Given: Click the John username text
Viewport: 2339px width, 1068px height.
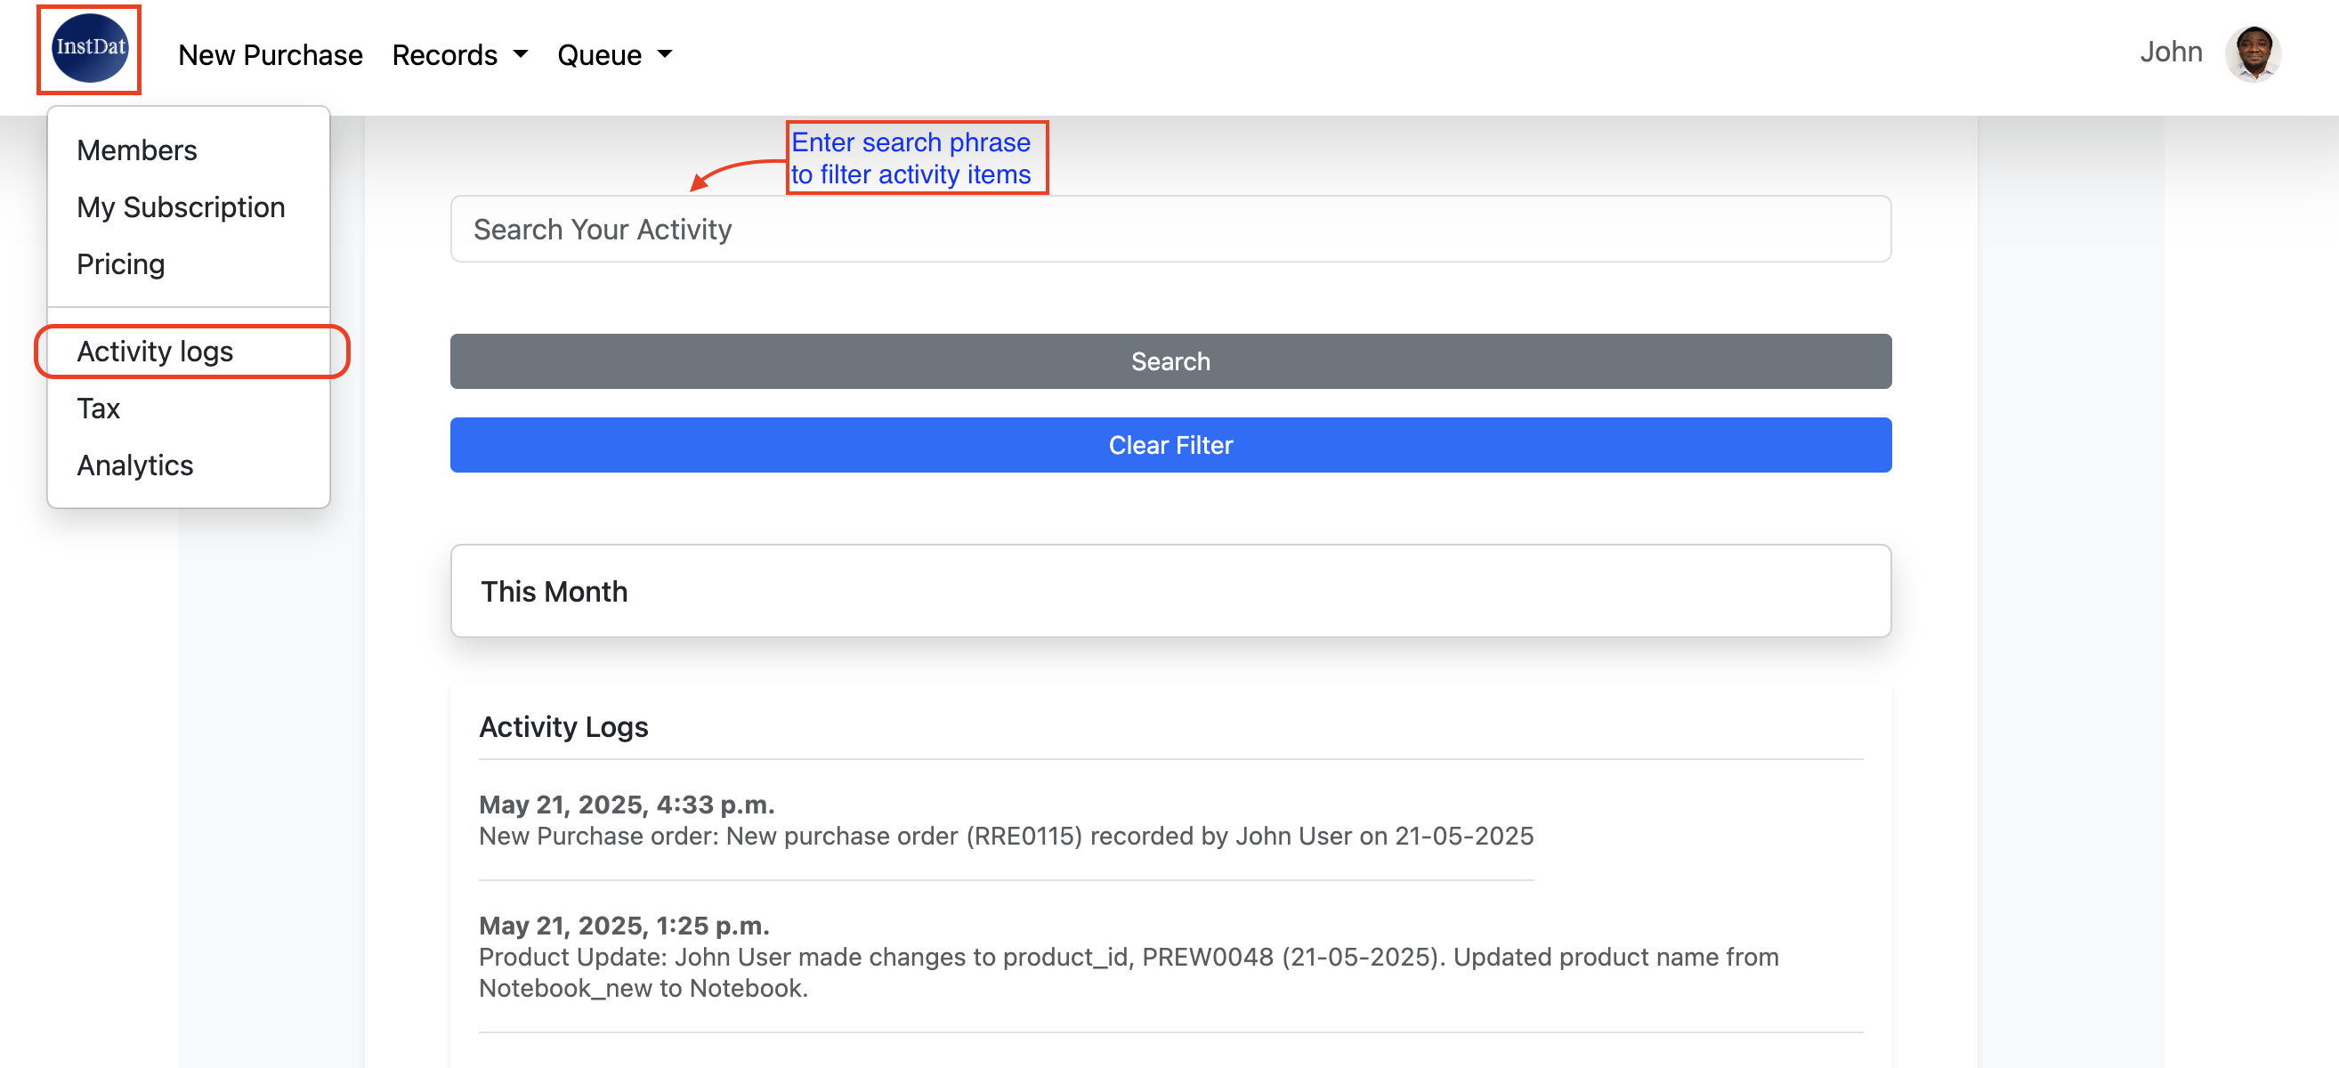Looking at the screenshot, I should click(x=2169, y=52).
